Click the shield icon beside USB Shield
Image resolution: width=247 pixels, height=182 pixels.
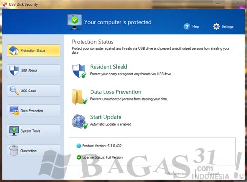(x=14, y=71)
